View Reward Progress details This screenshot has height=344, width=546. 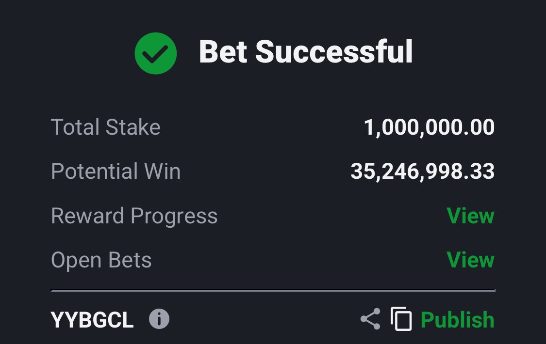(x=470, y=216)
